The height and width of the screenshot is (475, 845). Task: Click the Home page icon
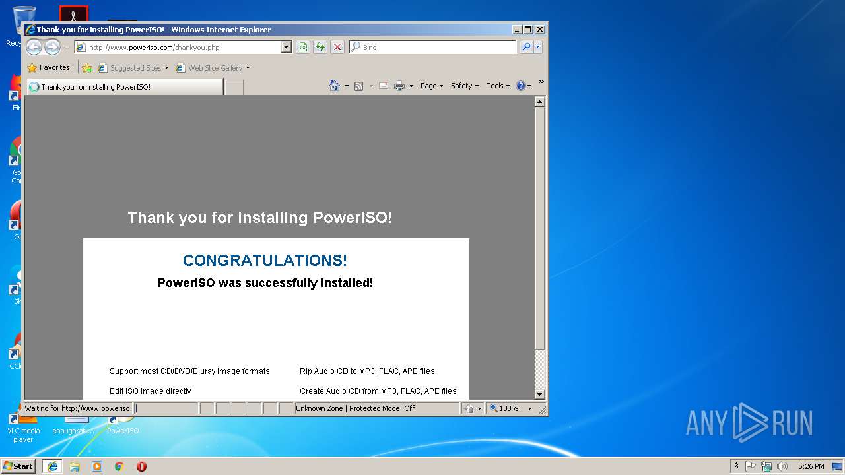click(x=335, y=86)
